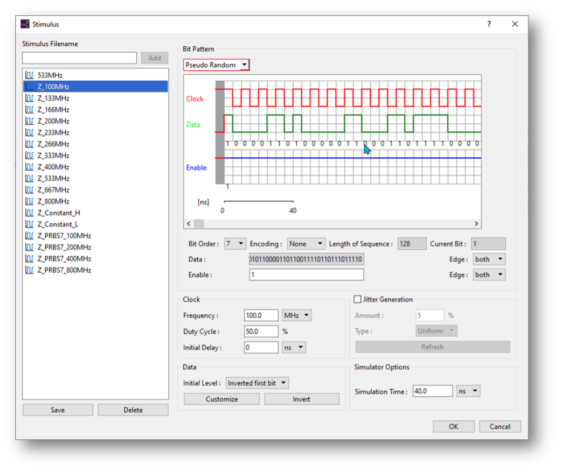Select the Z_266MHz waveform icon

point(30,144)
